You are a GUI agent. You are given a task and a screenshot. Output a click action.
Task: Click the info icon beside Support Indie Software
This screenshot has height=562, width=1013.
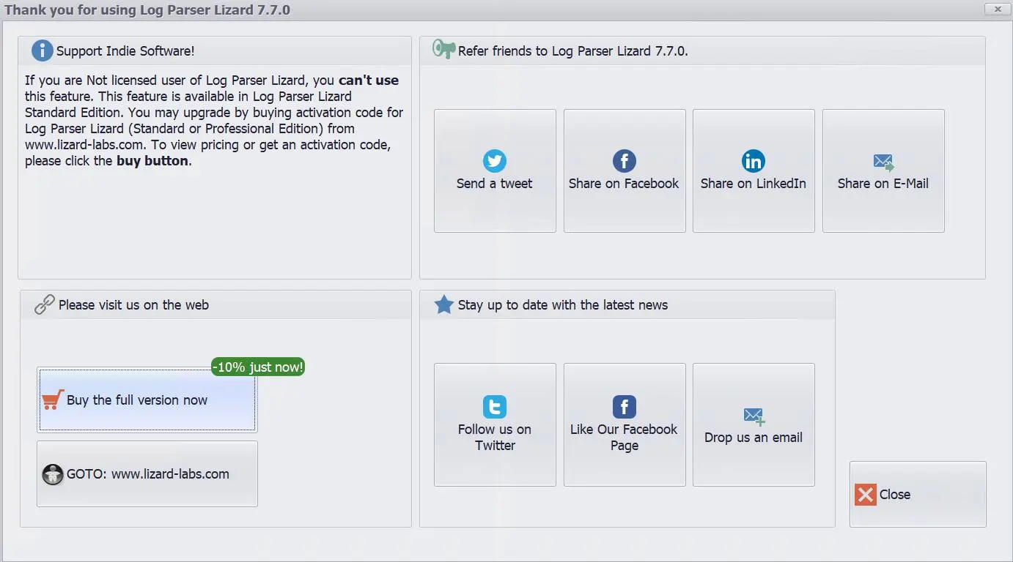[43, 50]
